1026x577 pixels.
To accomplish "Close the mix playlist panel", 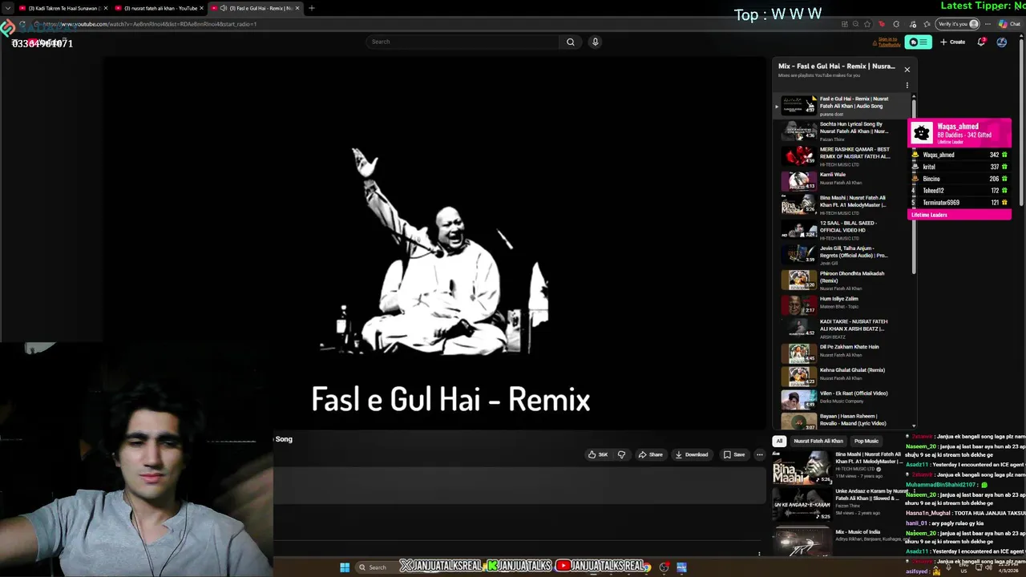I will tap(907, 70).
